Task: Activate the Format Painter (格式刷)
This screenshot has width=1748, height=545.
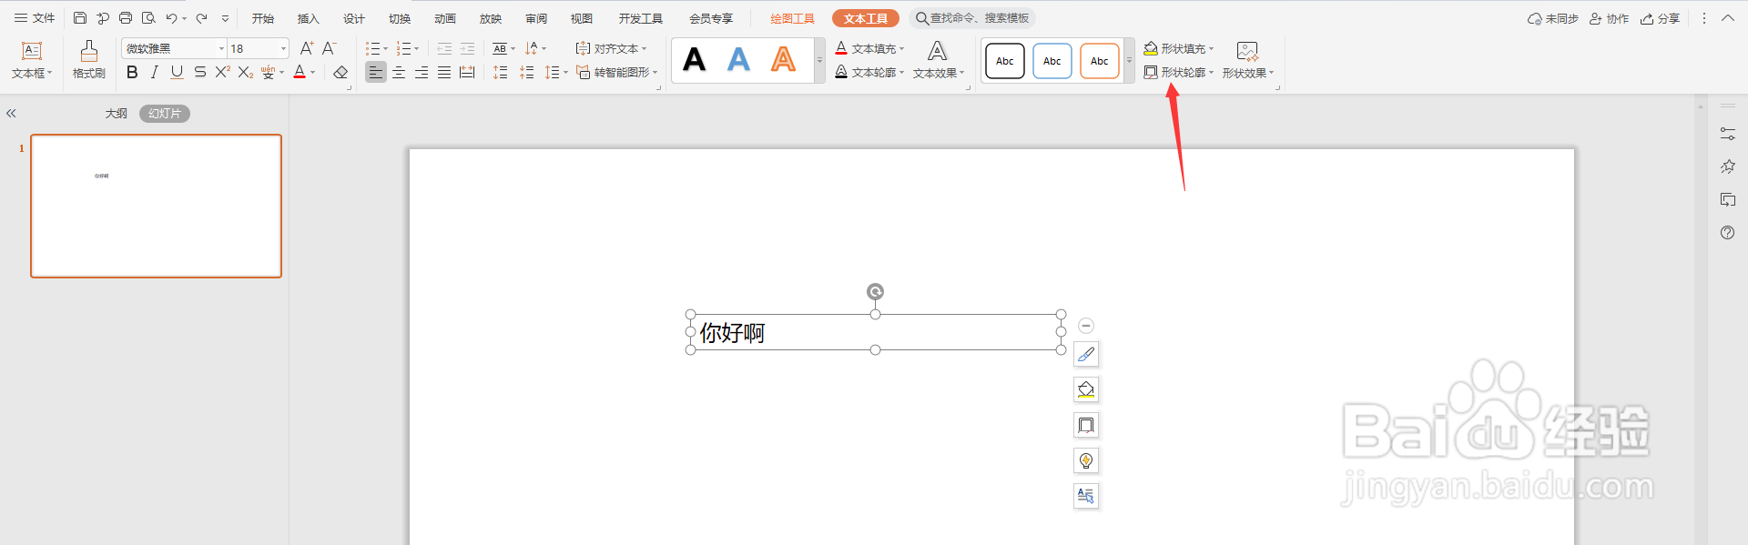Action: pos(88,60)
